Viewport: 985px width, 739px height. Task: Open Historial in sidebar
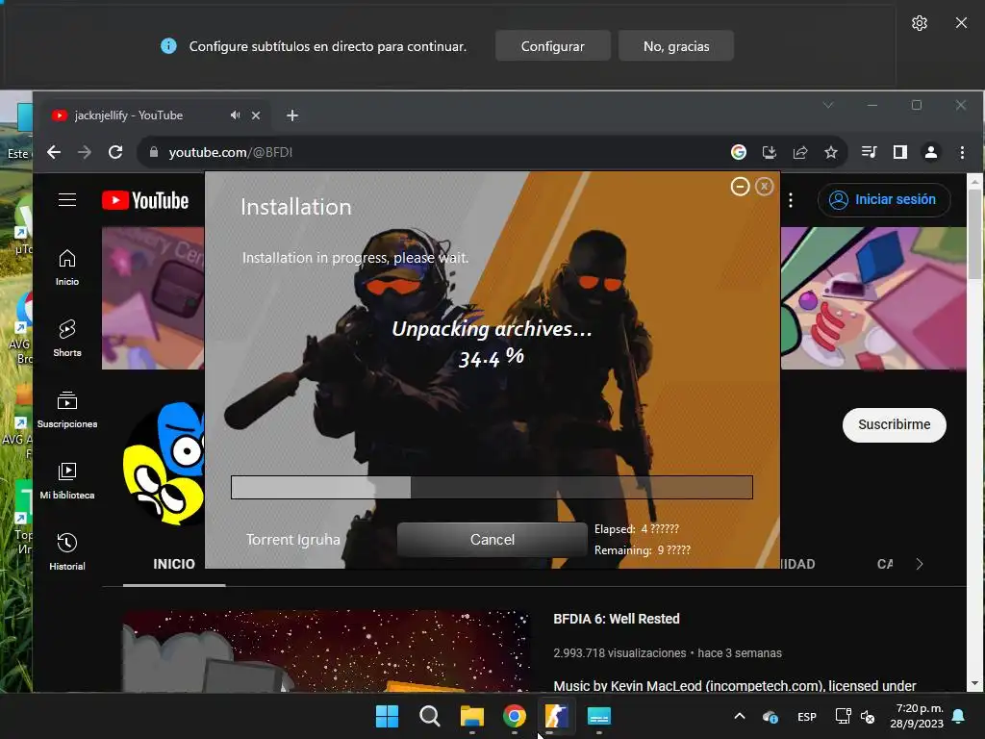click(x=67, y=552)
